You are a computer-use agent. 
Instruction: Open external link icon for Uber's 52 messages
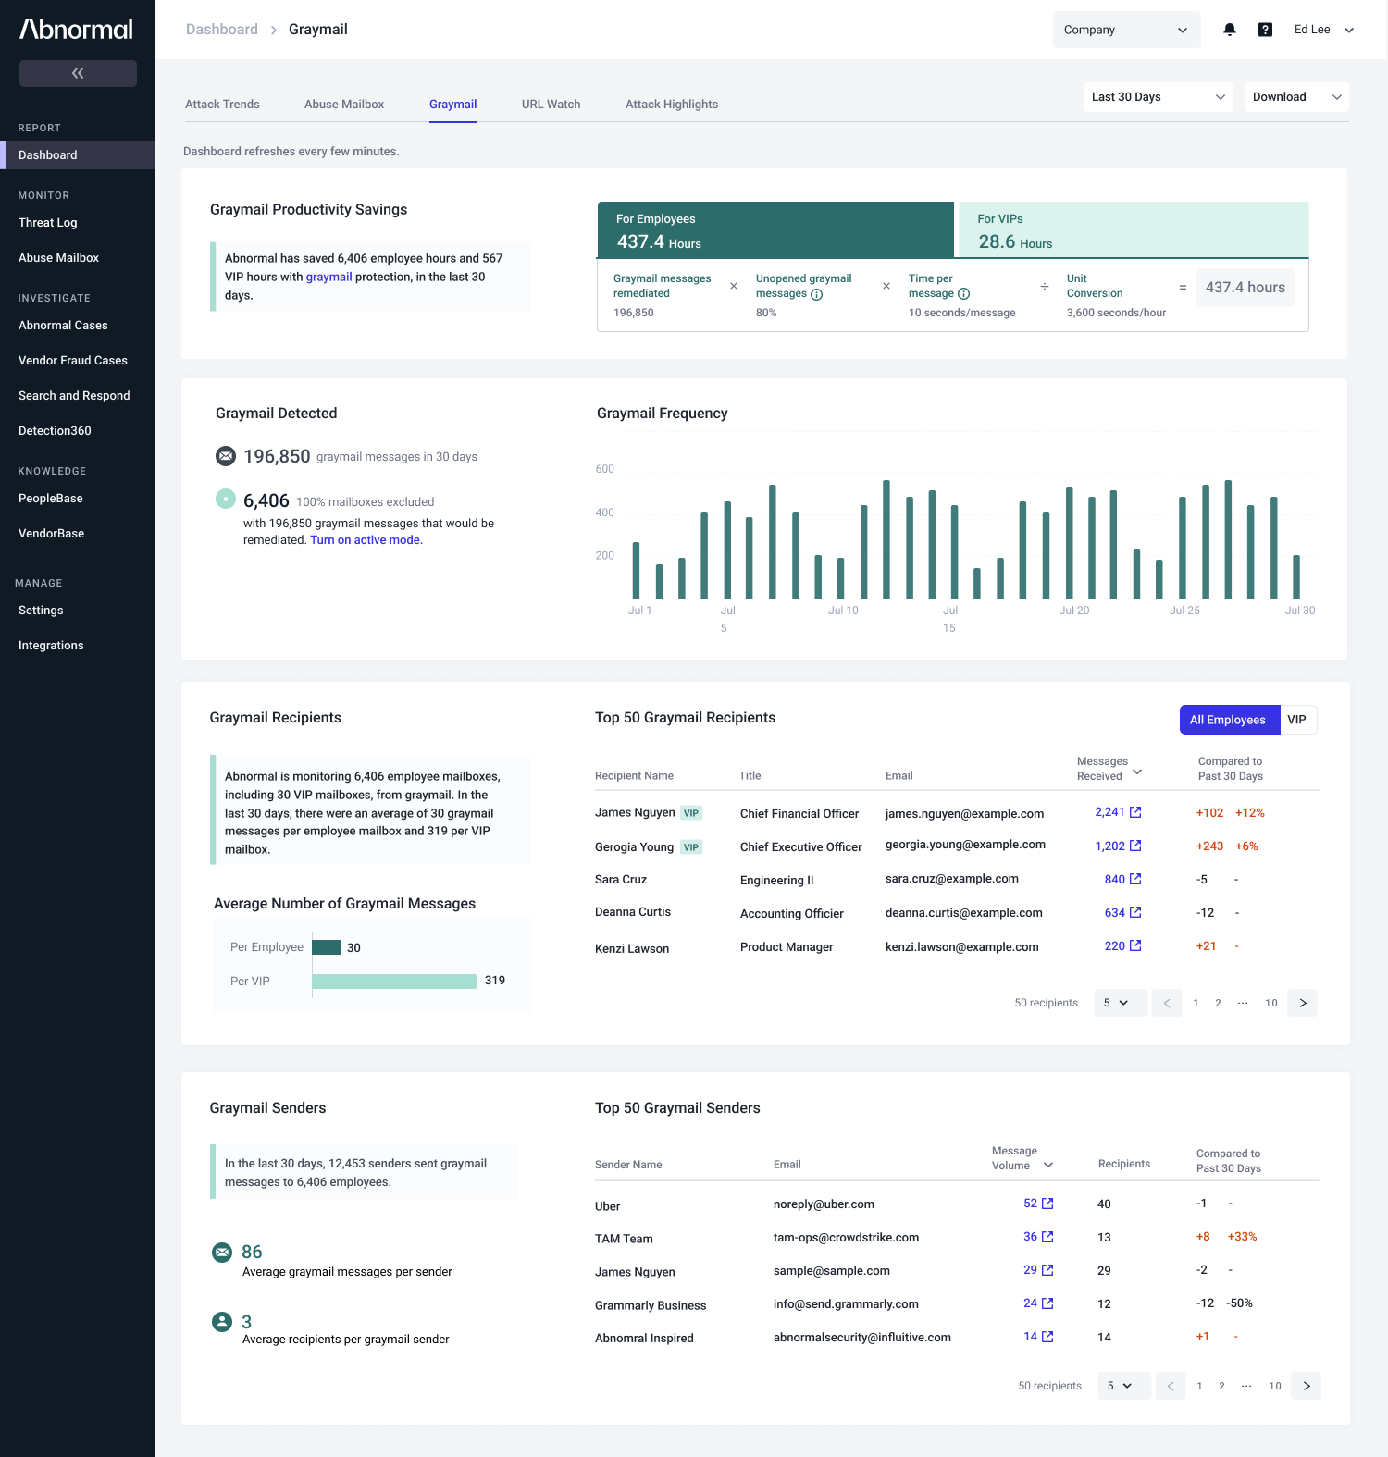click(x=1047, y=1204)
